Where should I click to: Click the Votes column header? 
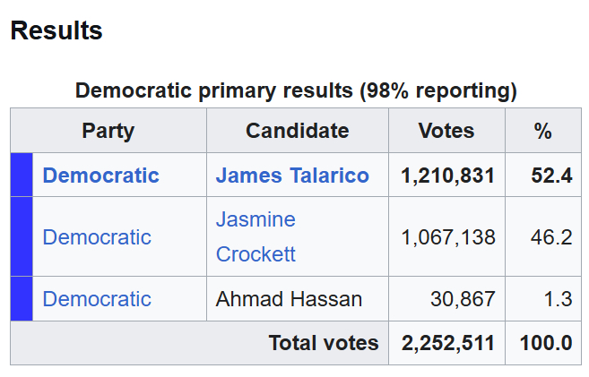click(446, 131)
